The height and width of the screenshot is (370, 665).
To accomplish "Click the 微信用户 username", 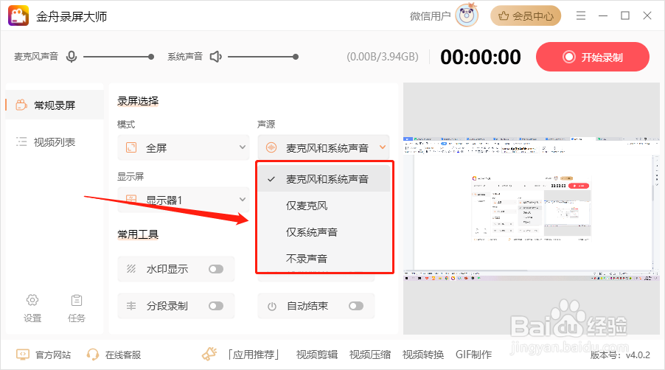I will coord(430,16).
